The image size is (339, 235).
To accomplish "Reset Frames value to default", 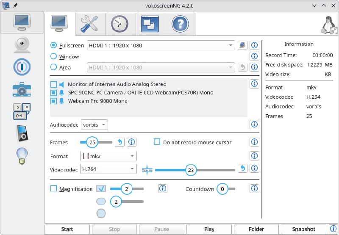I will click(x=120, y=142).
